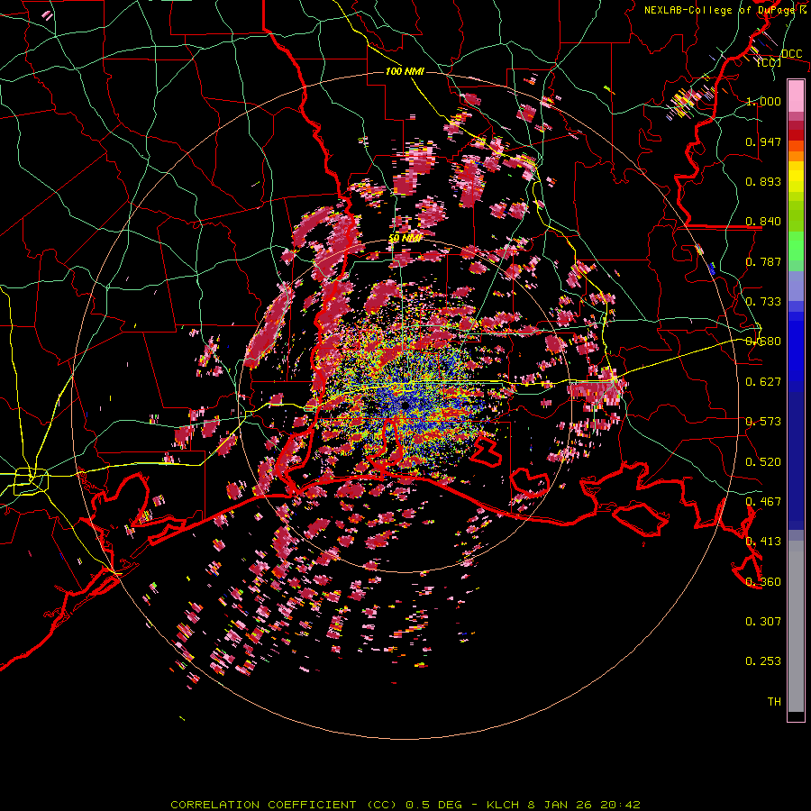The image size is (811, 811).
Task: Click the 0.733 value on color scale
Action: pyautogui.click(x=763, y=302)
